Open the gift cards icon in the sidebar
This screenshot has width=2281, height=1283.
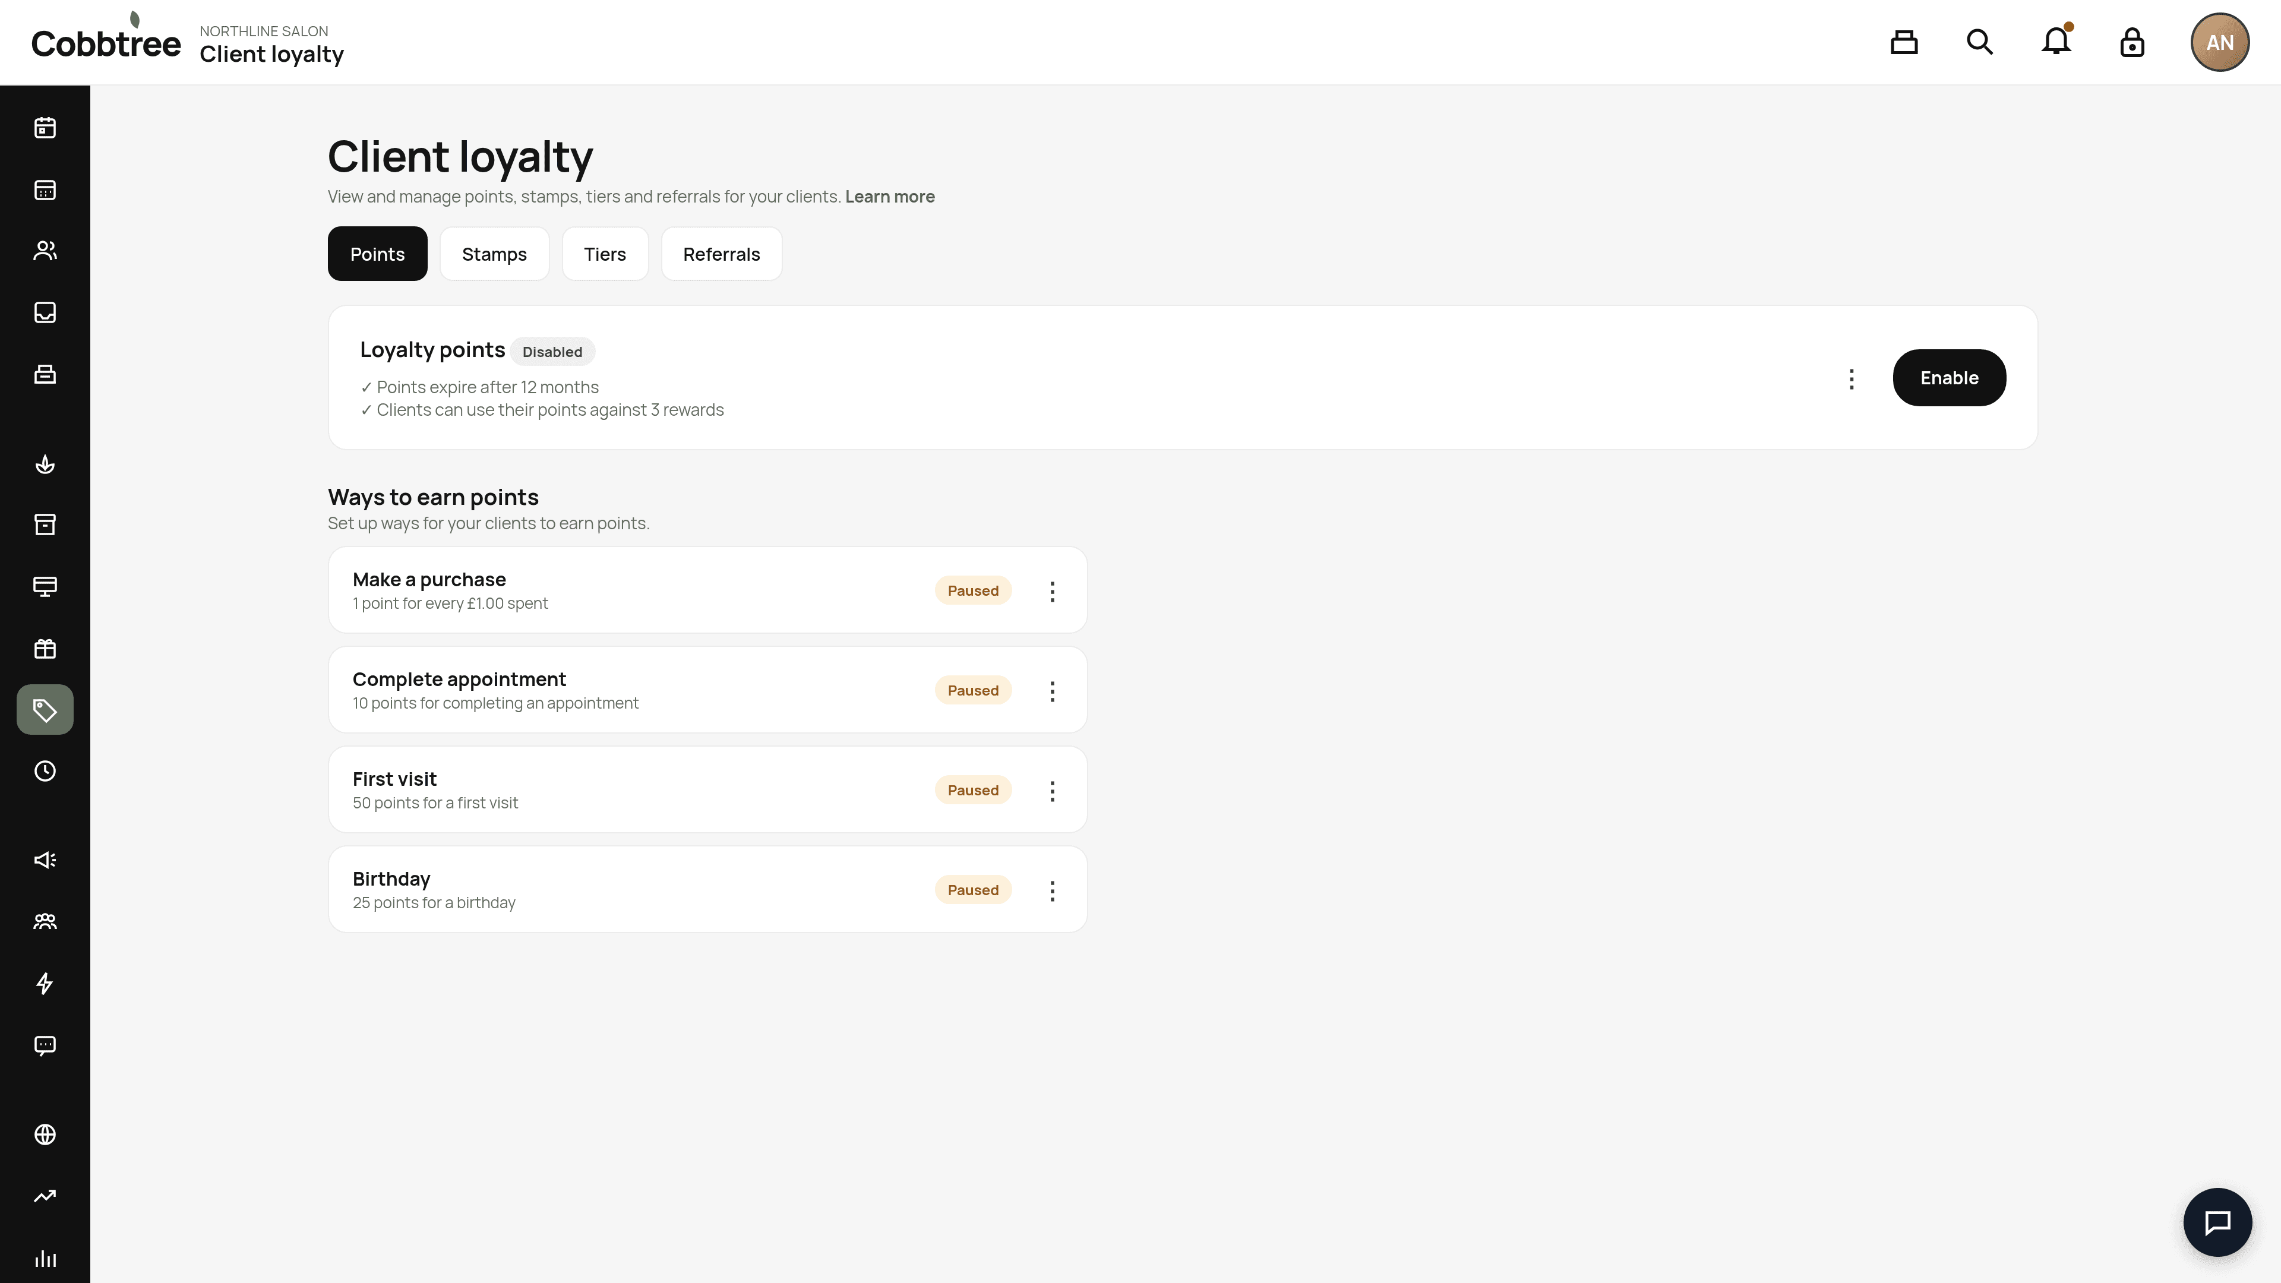click(x=45, y=649)
